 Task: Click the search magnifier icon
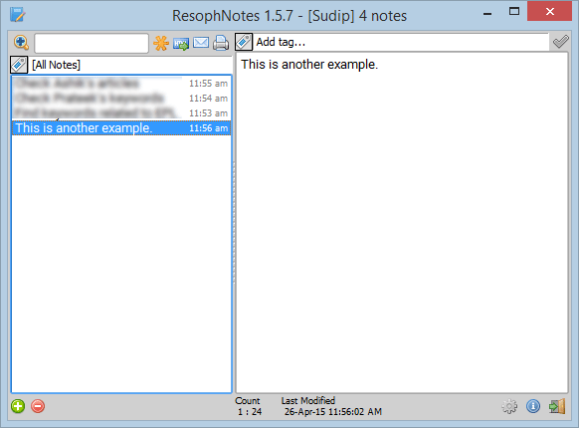(21, 43)
